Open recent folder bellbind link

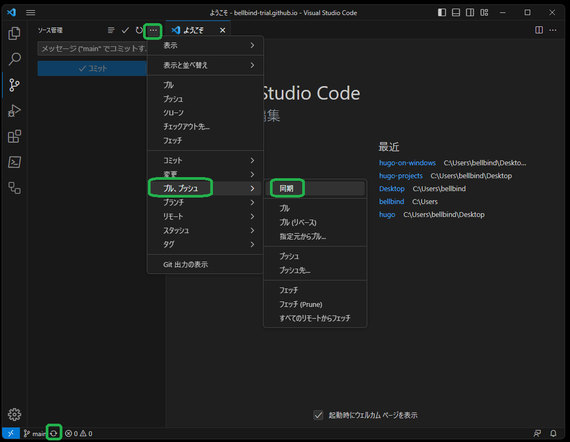391,202
